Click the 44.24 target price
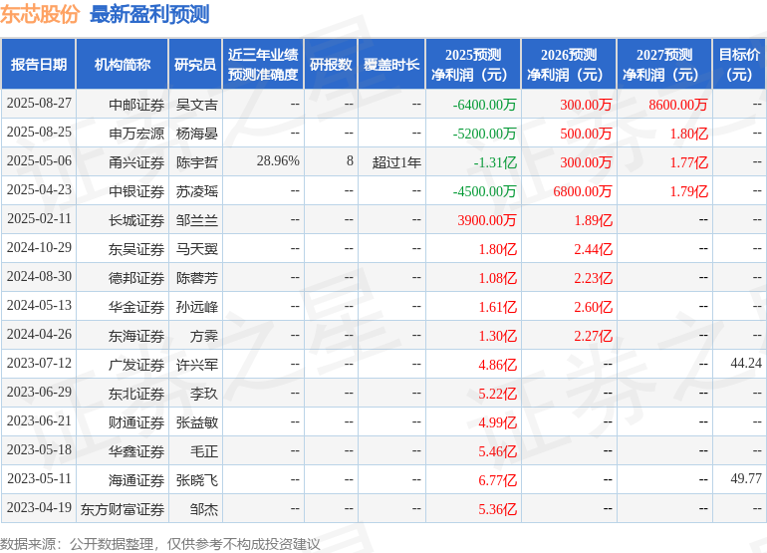Viewport: 767px width, 553px height. 746,363
